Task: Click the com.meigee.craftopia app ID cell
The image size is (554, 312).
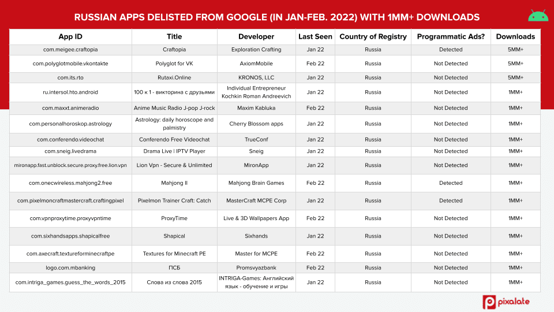Action: click(x=70, y=50)
